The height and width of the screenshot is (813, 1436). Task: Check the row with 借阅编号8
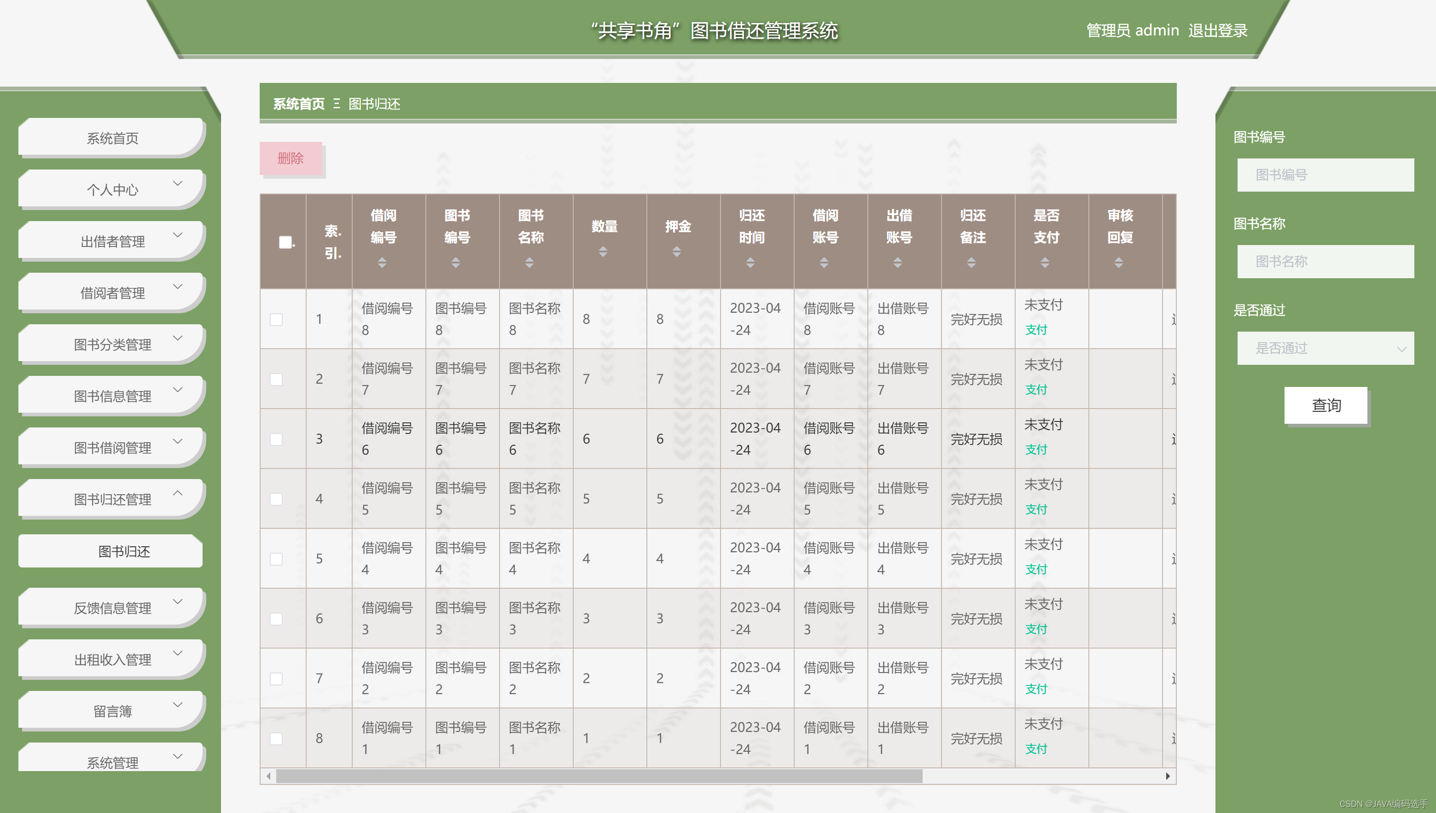276,319
